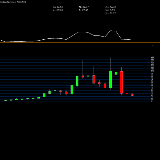This screenshot has height=160, width=160.
Task: Select the high value 'H: 31.91'
Action: 84,7
